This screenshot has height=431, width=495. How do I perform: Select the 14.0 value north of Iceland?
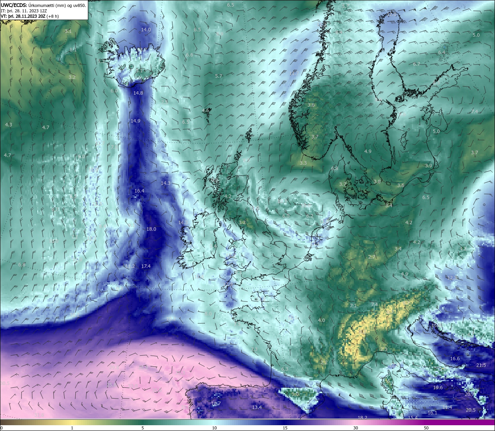click(146, 30)
